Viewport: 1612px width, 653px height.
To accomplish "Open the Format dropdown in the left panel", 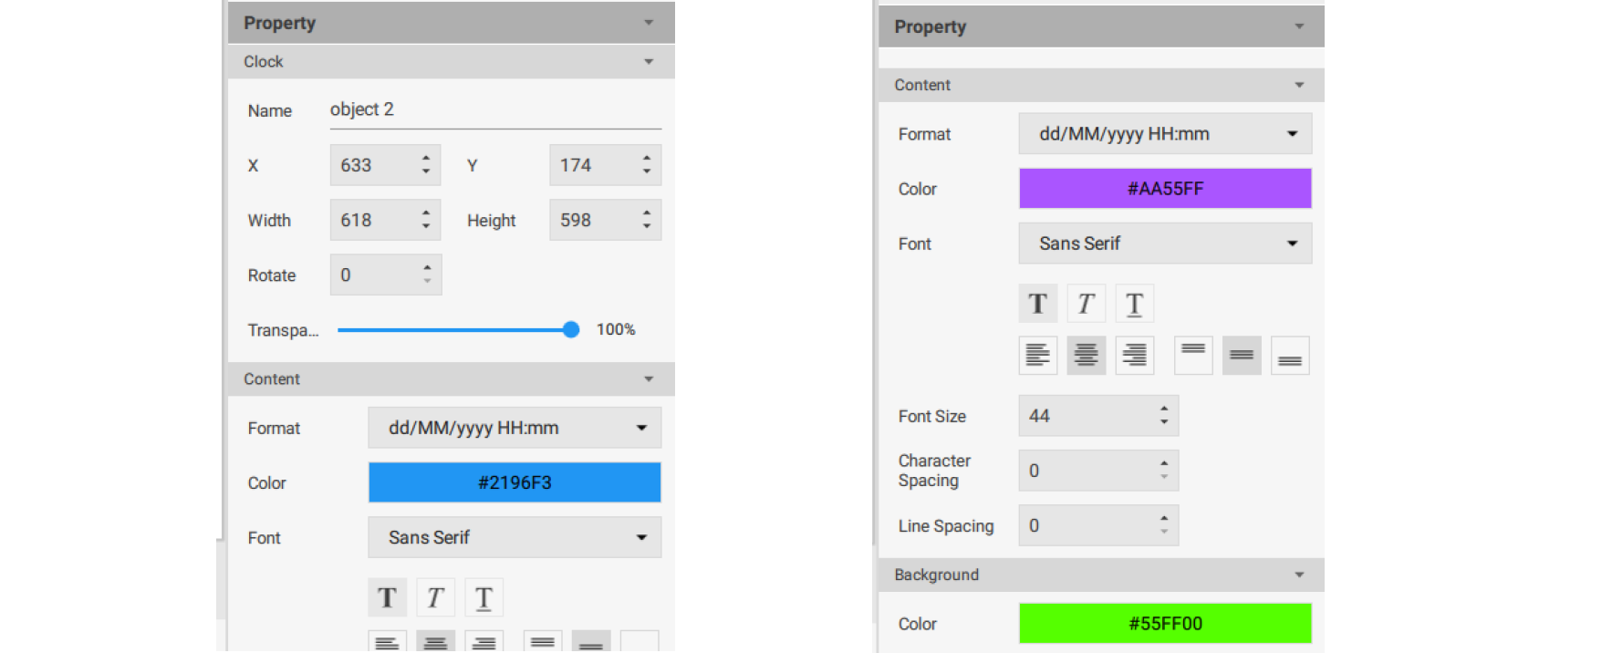I will [515, 428].
